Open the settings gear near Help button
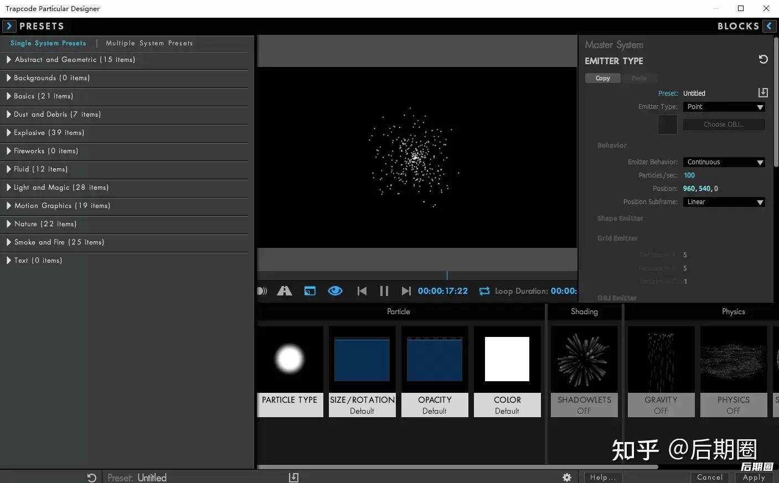 [x=566, y=477]
